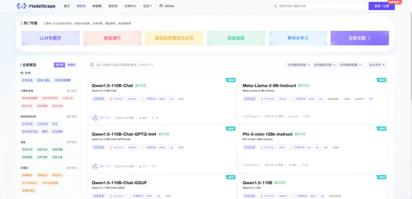Click the 已认证 badge on Phi-3-mini-128k-instruct
Viewport: 412px width, 199px height.
[x=300, y=134]
